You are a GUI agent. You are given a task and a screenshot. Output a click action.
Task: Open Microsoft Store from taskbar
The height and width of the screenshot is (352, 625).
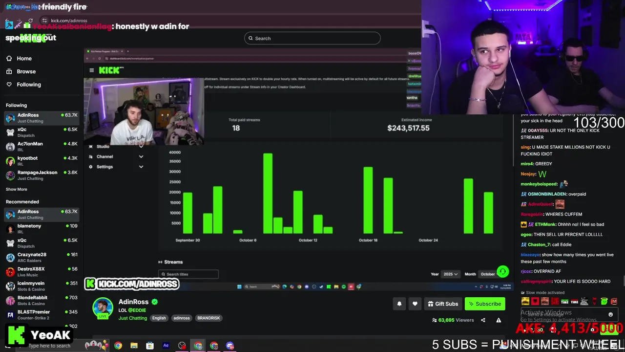pyautogui.click(x=150, y=346)
